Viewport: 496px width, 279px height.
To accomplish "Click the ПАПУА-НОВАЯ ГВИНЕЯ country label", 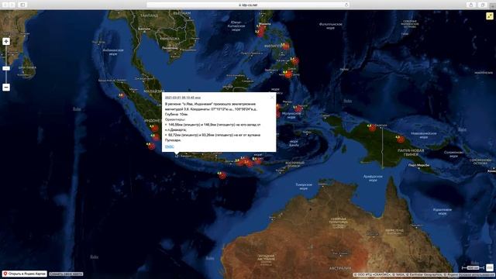I will coord(411,153).
